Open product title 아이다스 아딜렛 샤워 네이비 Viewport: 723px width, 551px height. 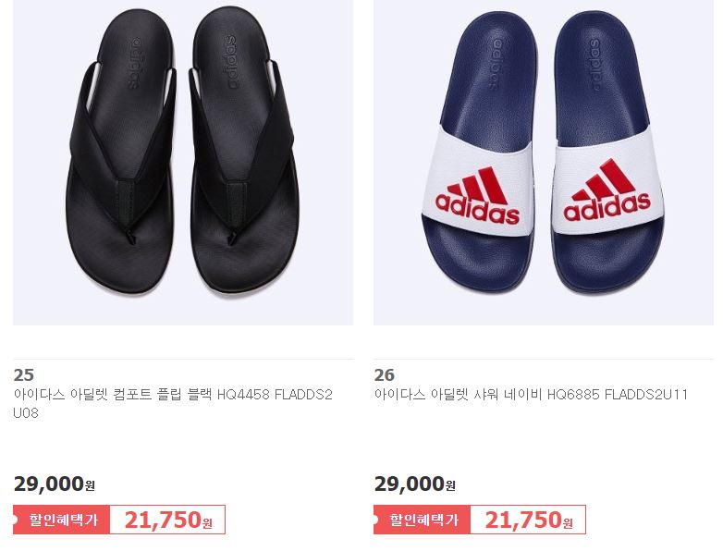click(459, 395)
